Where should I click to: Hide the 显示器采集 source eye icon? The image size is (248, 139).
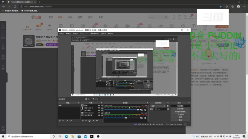point(99,115)
